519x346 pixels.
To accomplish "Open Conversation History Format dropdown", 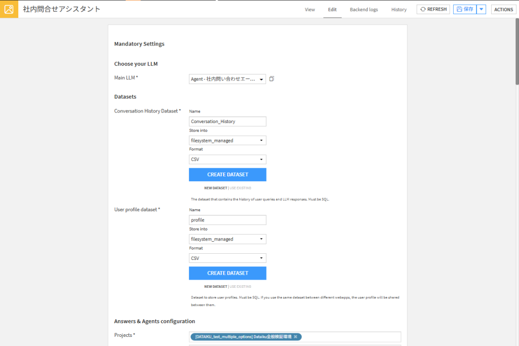I will [x=227, y=160].
